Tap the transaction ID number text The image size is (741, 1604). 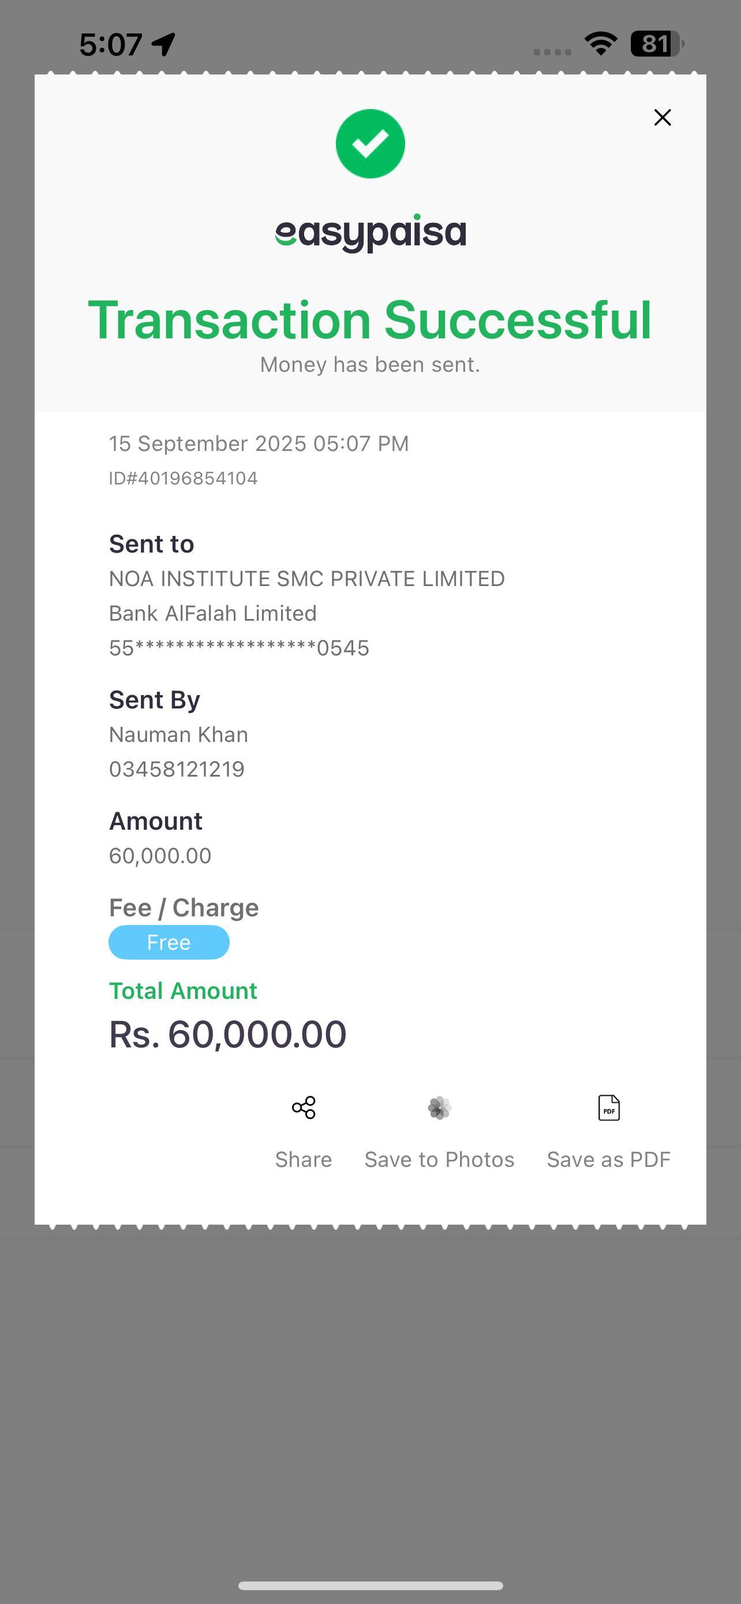coord(183,478)
